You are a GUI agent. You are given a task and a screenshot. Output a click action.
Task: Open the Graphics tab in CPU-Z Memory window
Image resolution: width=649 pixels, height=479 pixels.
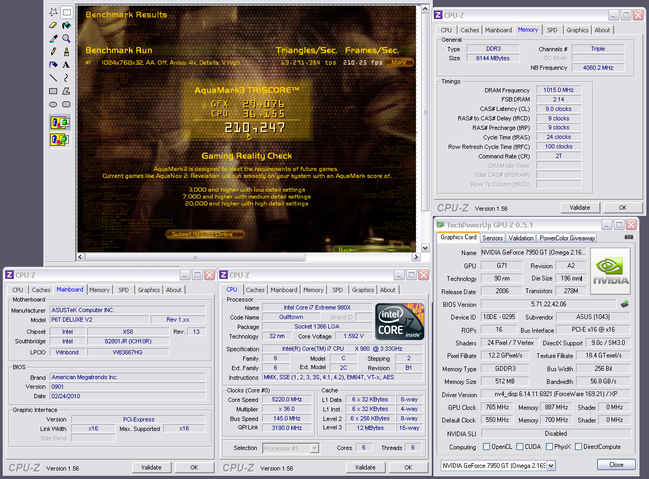pyautogui.click(x=577, y=30)
